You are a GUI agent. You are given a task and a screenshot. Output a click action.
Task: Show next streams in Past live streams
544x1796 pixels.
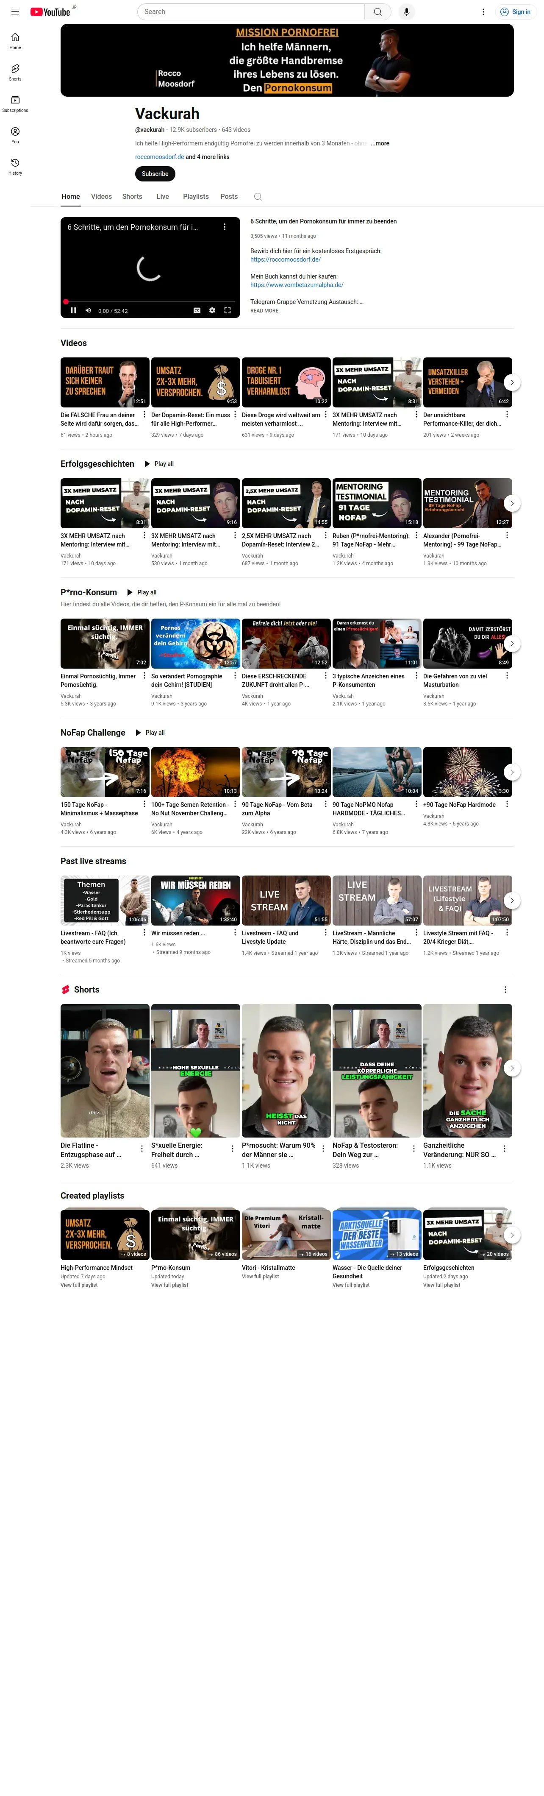point(512,901)
